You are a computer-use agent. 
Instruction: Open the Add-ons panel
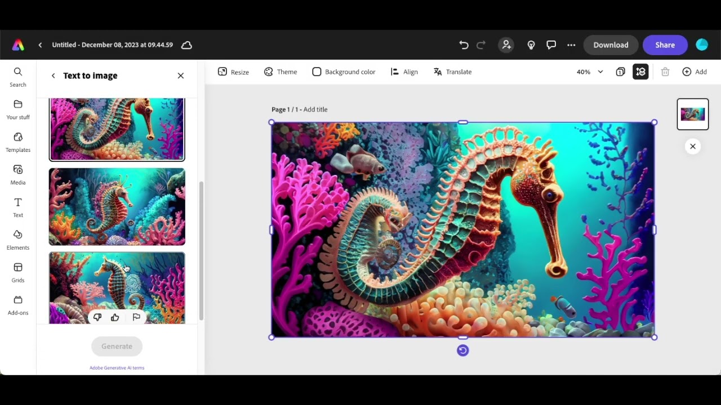pyautogui.click(x=18, y=305)
